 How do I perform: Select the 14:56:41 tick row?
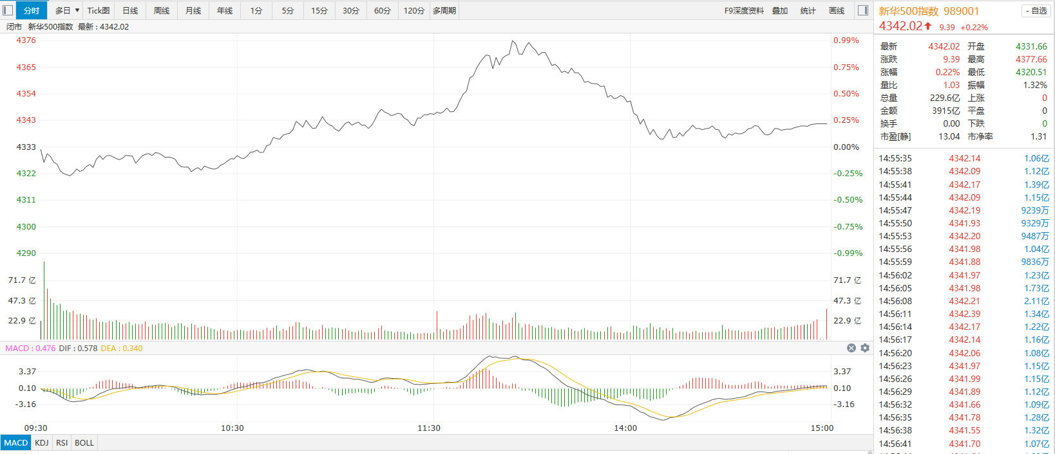point(964,444)
